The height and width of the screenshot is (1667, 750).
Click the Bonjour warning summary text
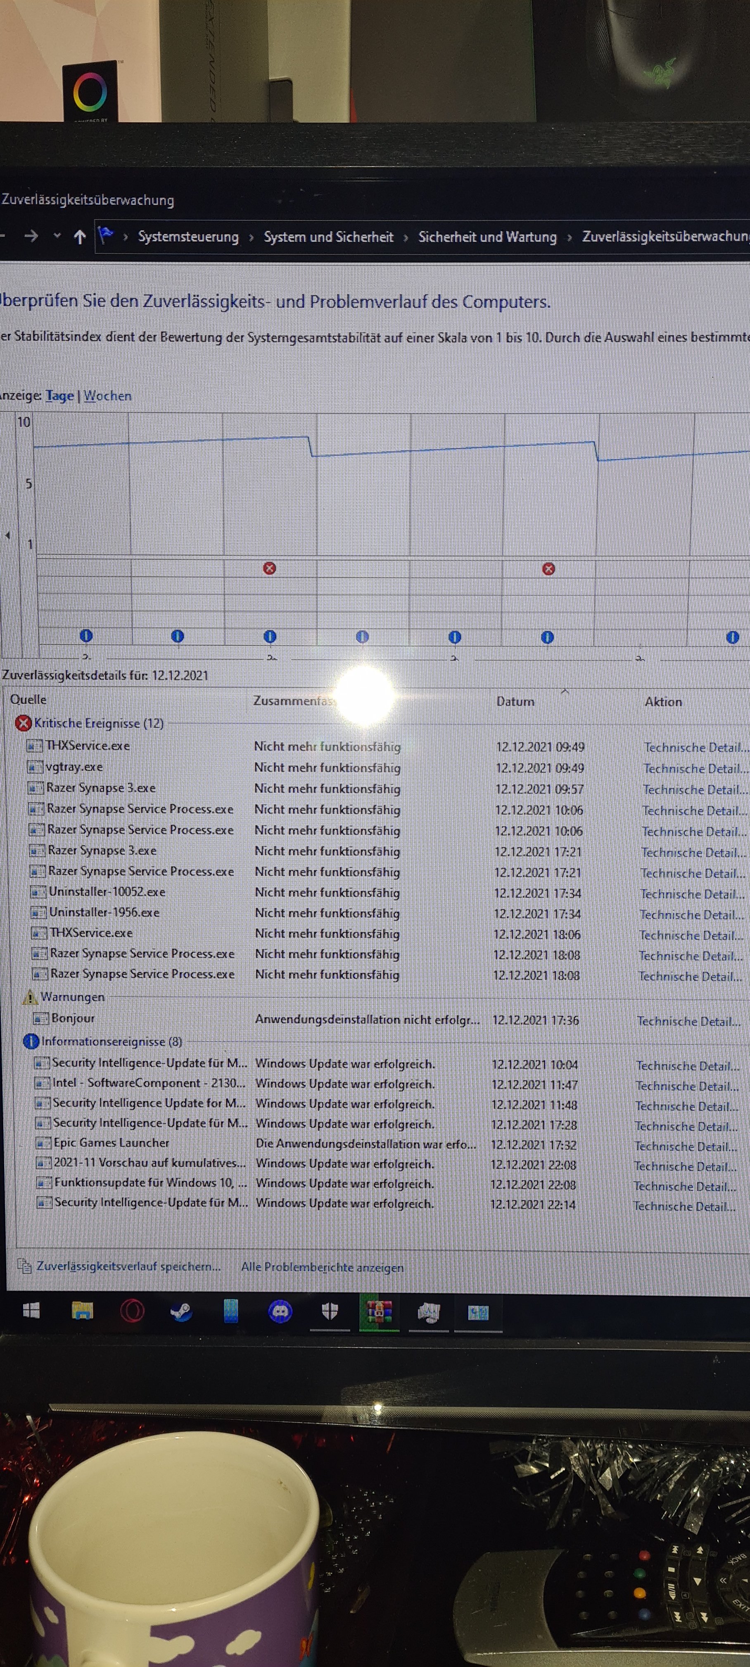point(367,1019)
